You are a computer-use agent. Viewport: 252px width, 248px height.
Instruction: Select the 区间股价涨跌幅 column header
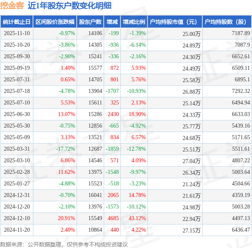coord(55,22)
